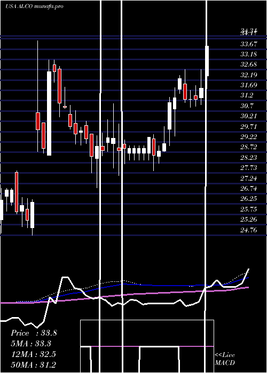Click the 26.25 price axis label
The height and width of the screenshot is (373, 267).
pyautogui.click(x=249, y=199)
